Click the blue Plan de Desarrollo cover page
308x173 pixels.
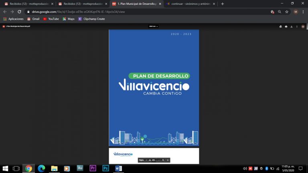pos(154,88)
